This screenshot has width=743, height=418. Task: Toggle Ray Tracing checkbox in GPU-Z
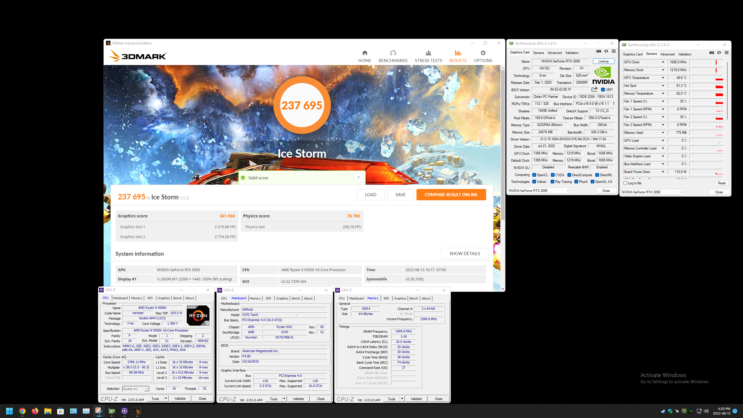click(552, 182)
